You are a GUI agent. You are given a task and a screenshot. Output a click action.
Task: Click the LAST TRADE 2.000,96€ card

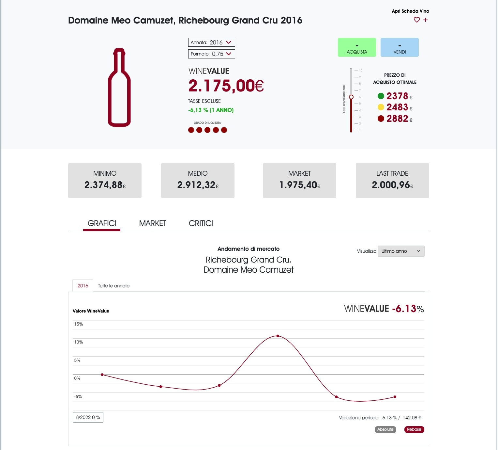click(392, 181)
